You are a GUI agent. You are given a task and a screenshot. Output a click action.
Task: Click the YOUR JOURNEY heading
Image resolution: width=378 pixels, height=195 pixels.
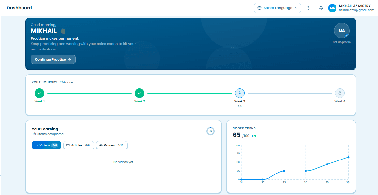pos(45,82)
